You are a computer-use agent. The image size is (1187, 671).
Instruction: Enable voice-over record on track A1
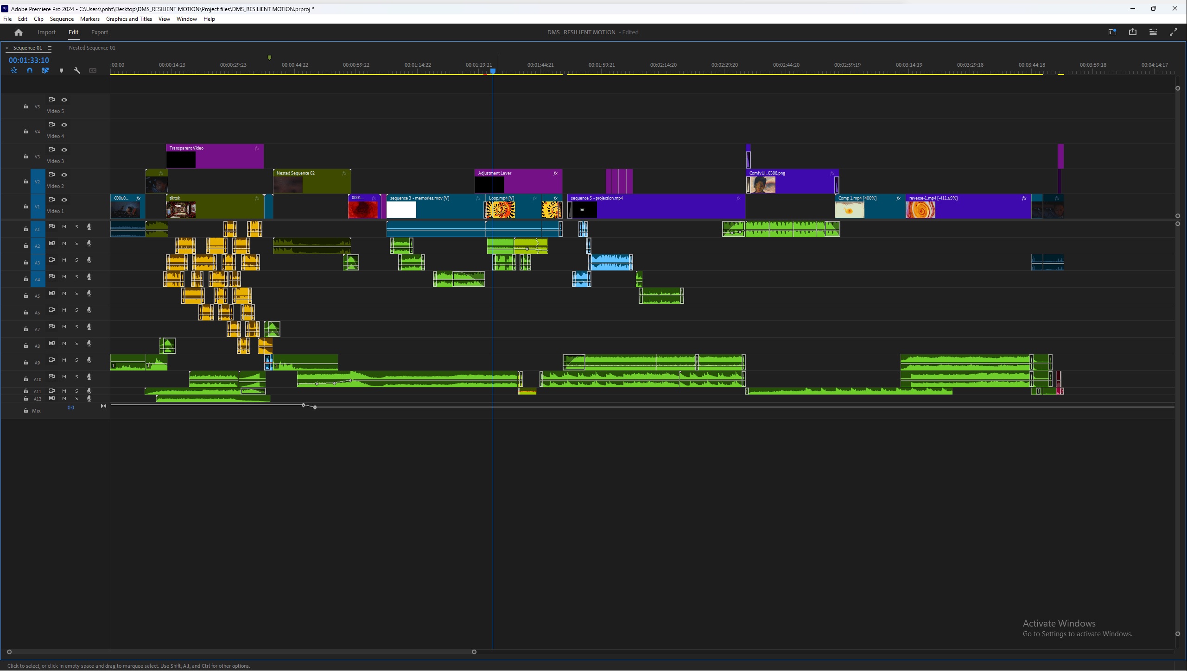click(89, 227)
